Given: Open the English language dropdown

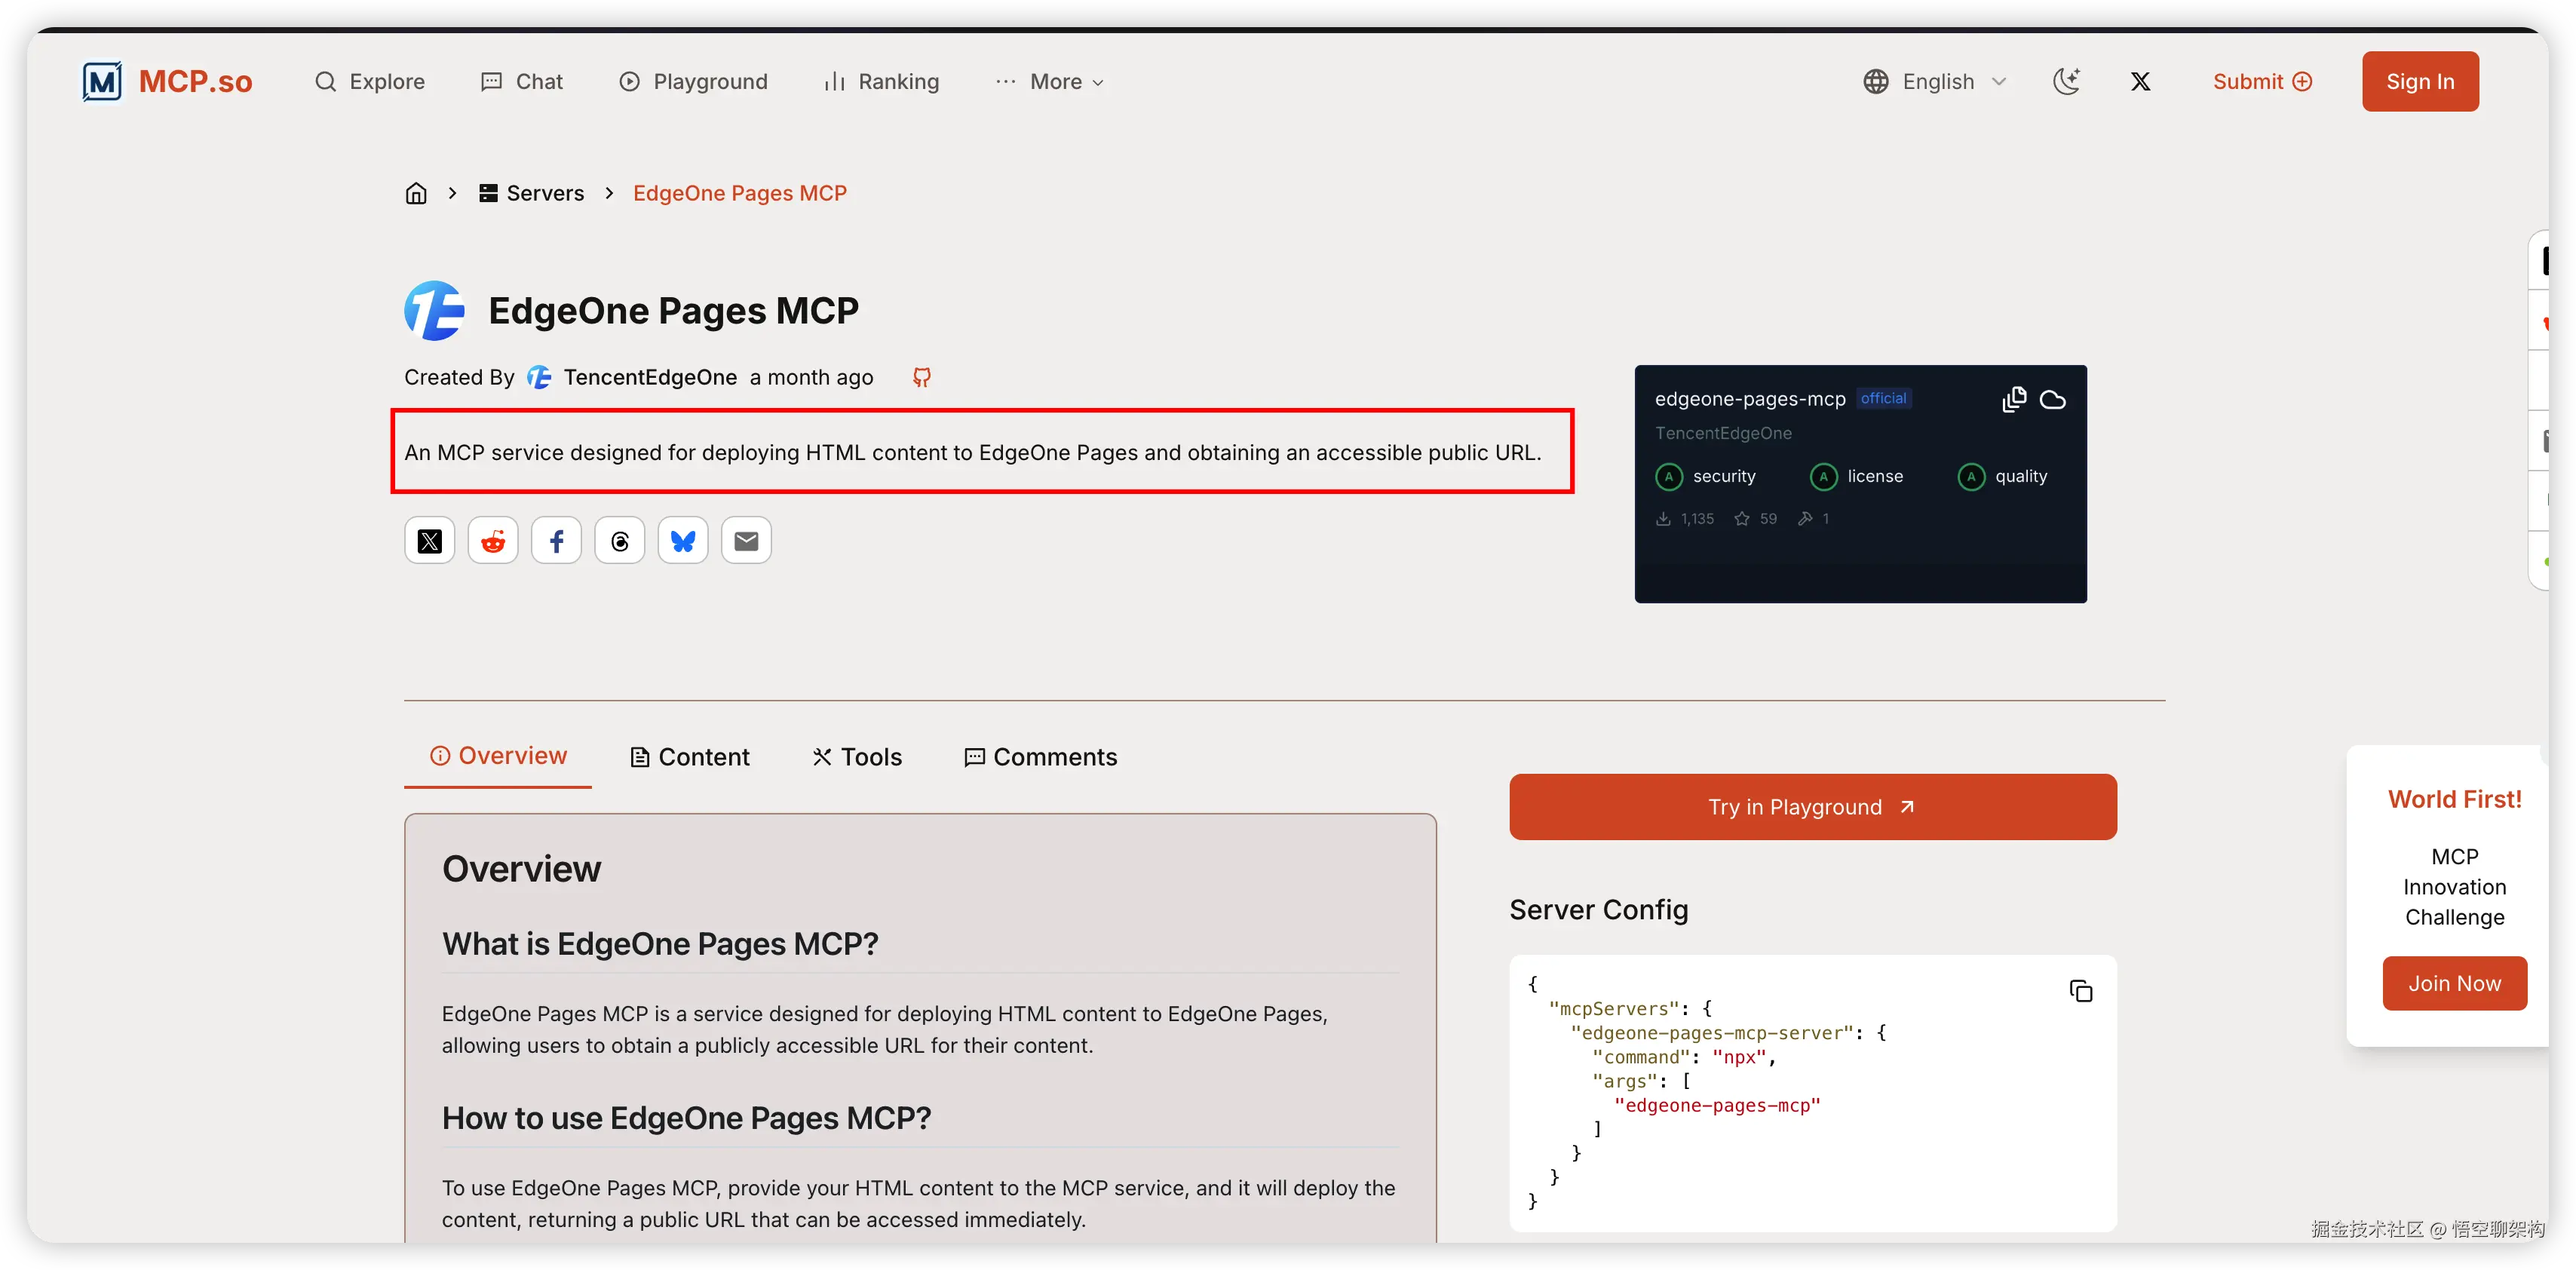Looking at the screenshot, I should (1935, 81).
